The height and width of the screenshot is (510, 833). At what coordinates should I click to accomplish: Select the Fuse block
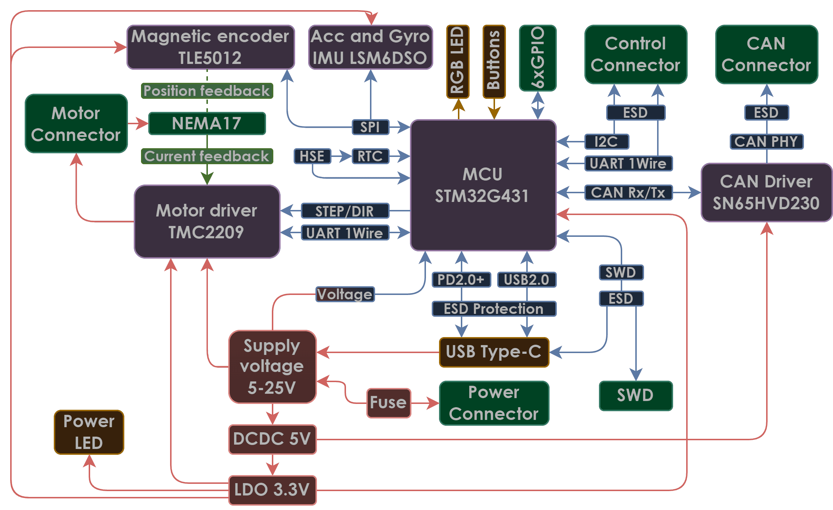pyautogui.click(x=389, y=403)
